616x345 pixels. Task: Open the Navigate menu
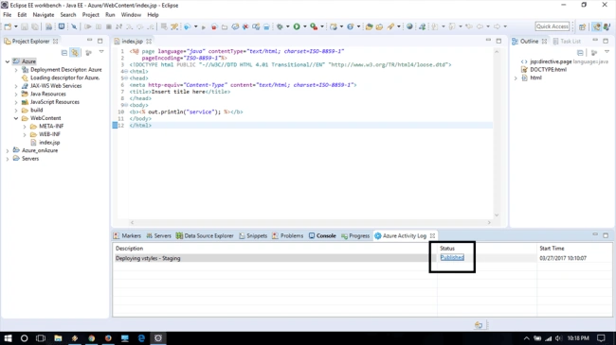point(44,15)
